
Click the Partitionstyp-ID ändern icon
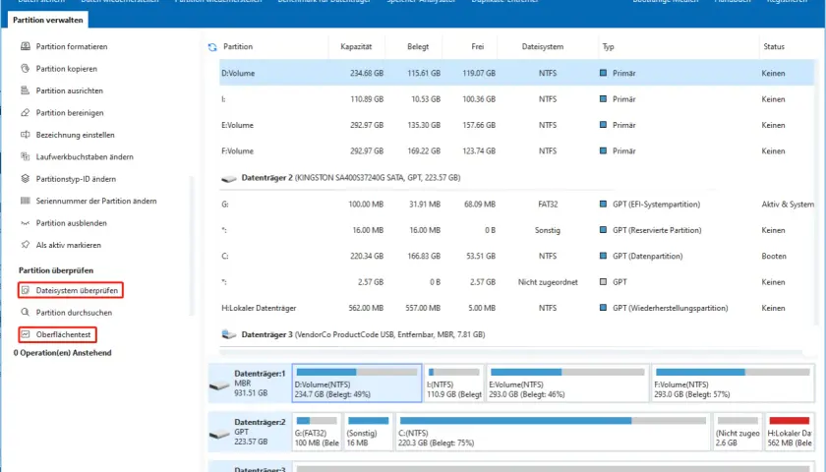click(26, 179)
